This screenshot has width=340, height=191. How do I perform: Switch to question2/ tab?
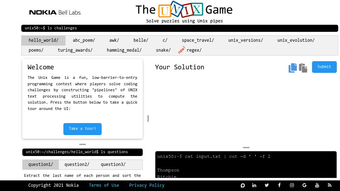click(77, 164)
